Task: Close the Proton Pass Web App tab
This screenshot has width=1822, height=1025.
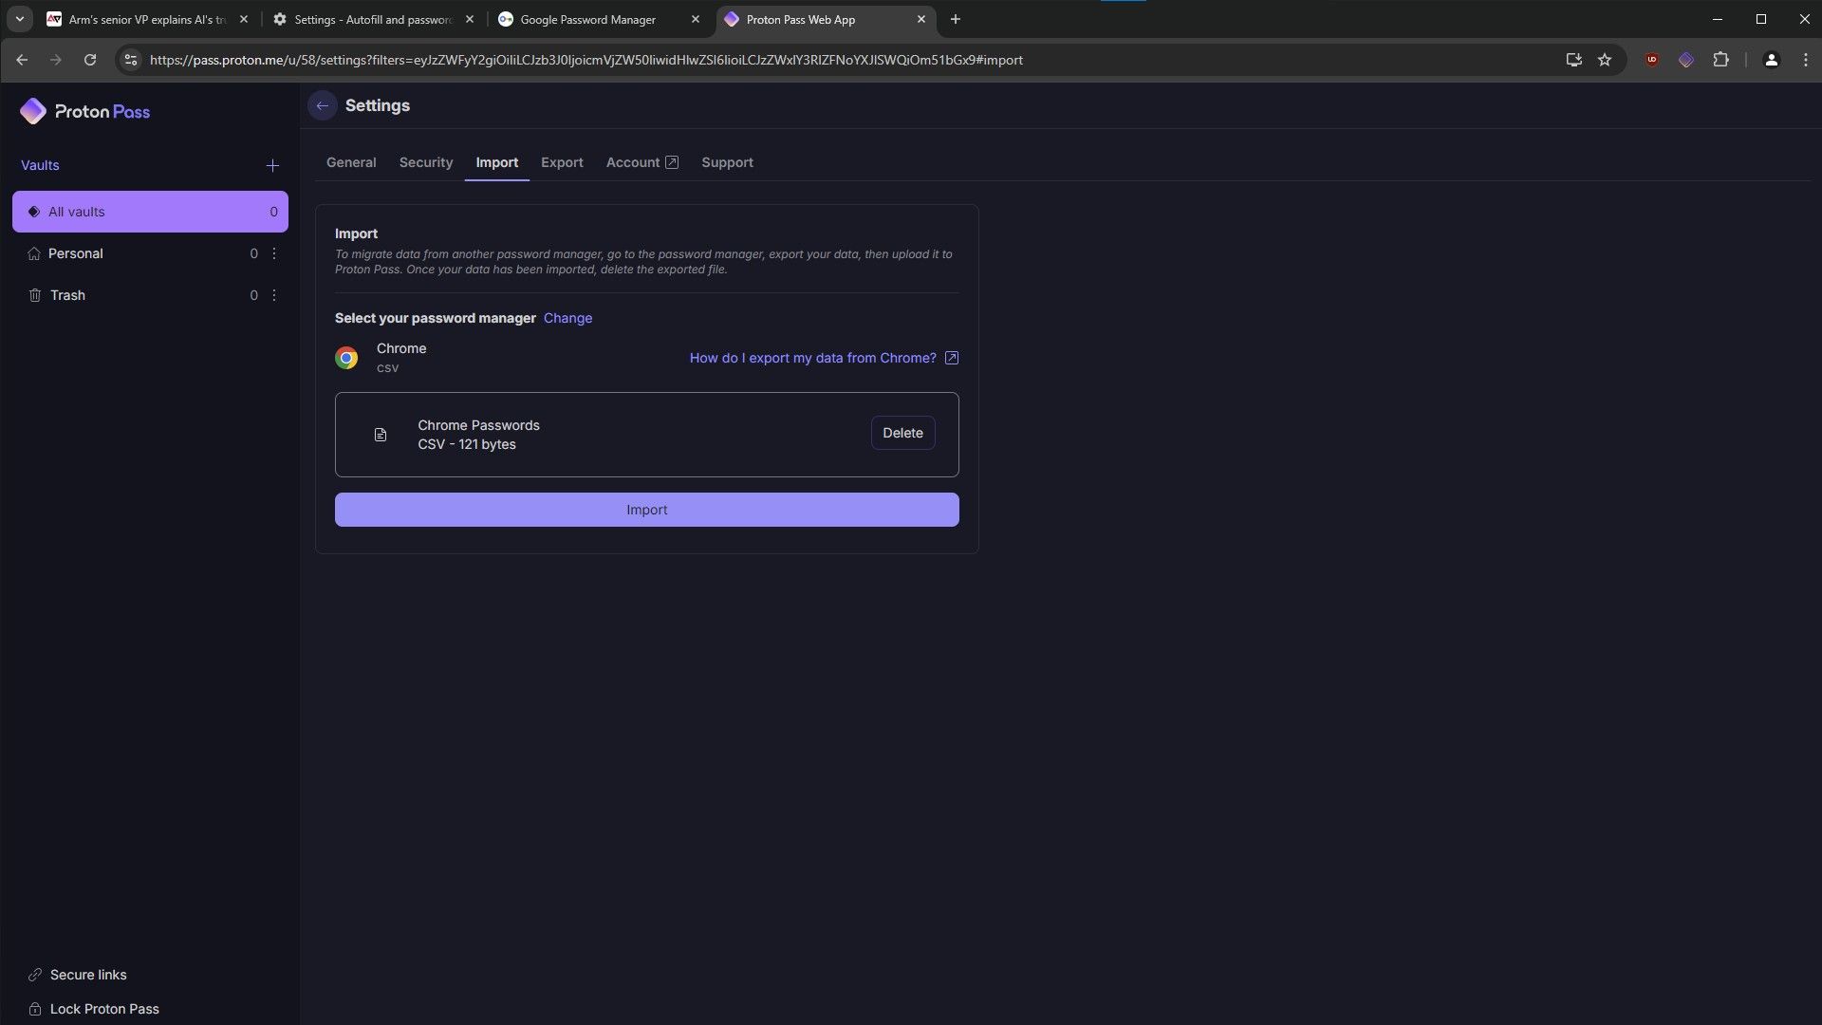Action: (920, 19)
